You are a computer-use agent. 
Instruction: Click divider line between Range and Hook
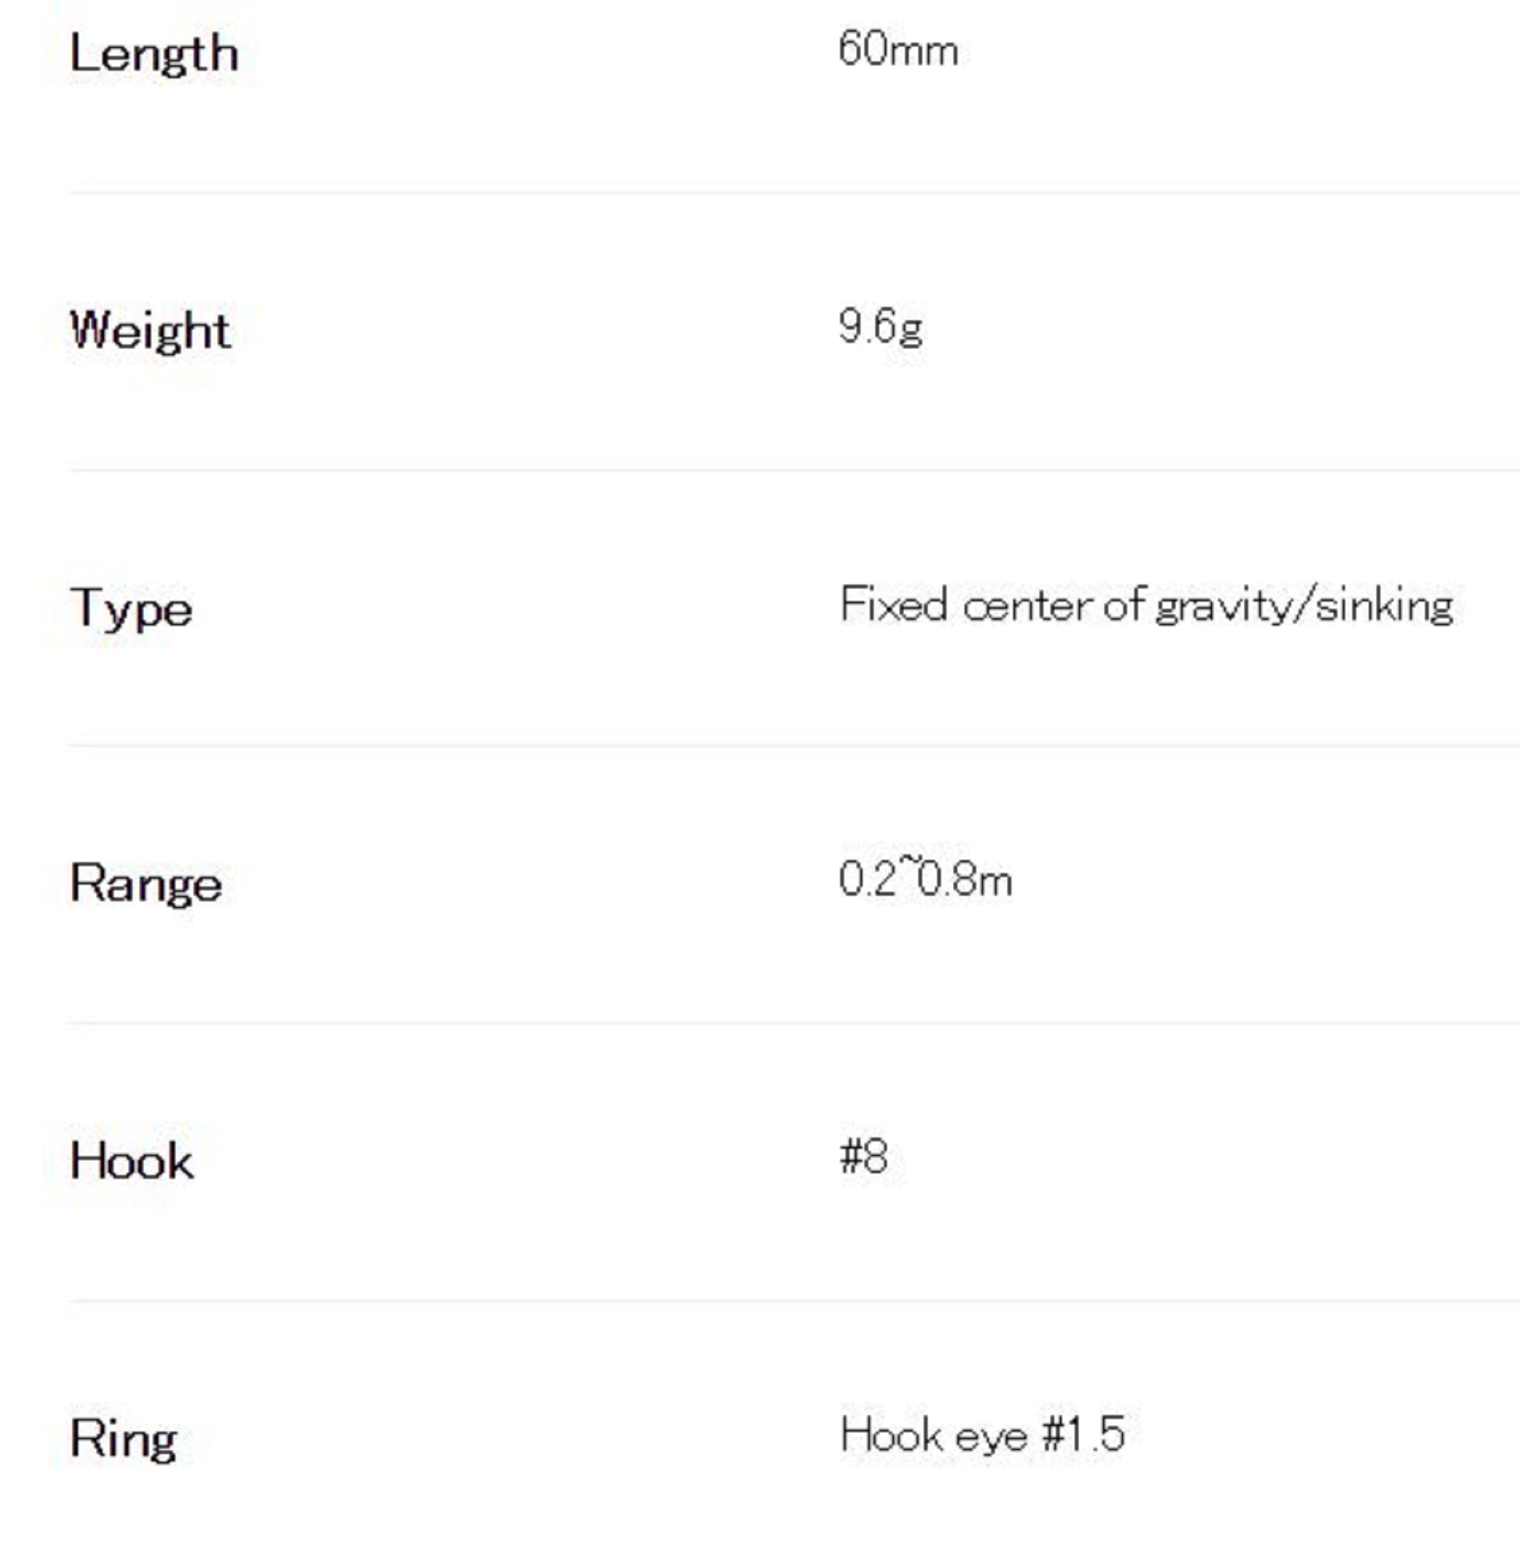click(794, 1023)
